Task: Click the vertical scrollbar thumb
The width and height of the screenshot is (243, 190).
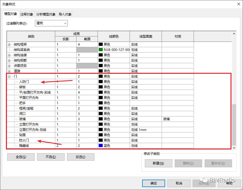Action: coord(234,125)
